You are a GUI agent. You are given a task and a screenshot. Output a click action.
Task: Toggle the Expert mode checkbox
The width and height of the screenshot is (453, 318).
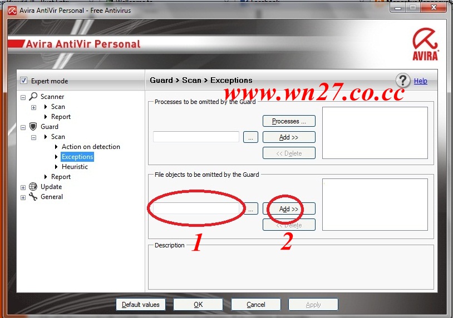[x=24, y=81]
